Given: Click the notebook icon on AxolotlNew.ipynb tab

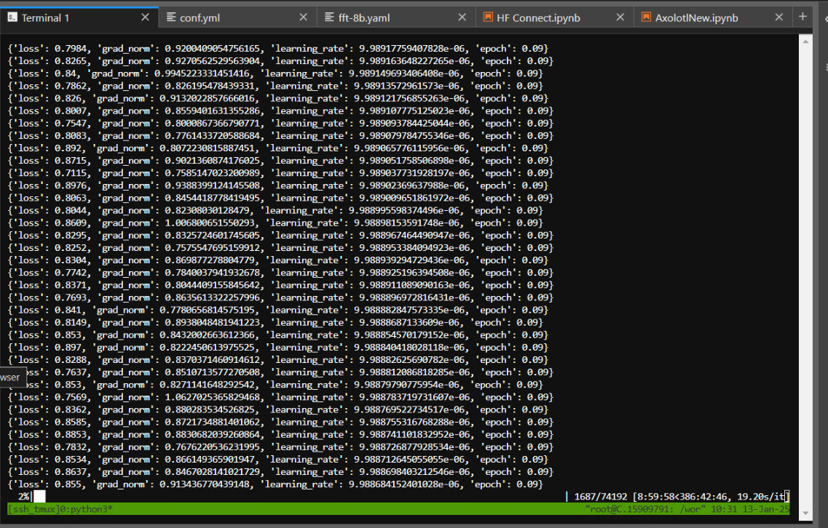Looking at the screenshot, I should coord(646,17).
